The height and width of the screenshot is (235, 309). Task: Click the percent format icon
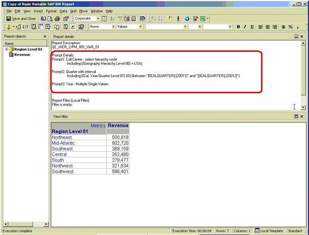point(291,27)
